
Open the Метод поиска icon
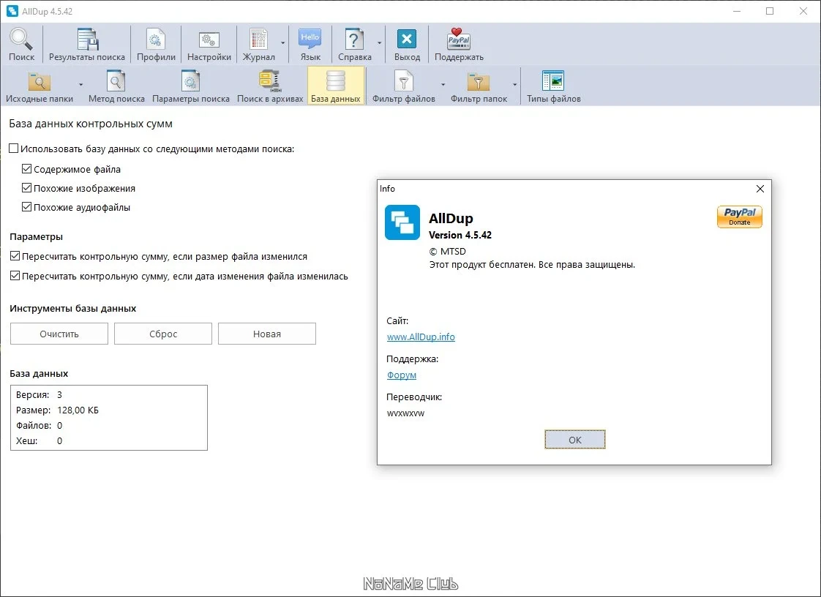[x=116, y=81]
